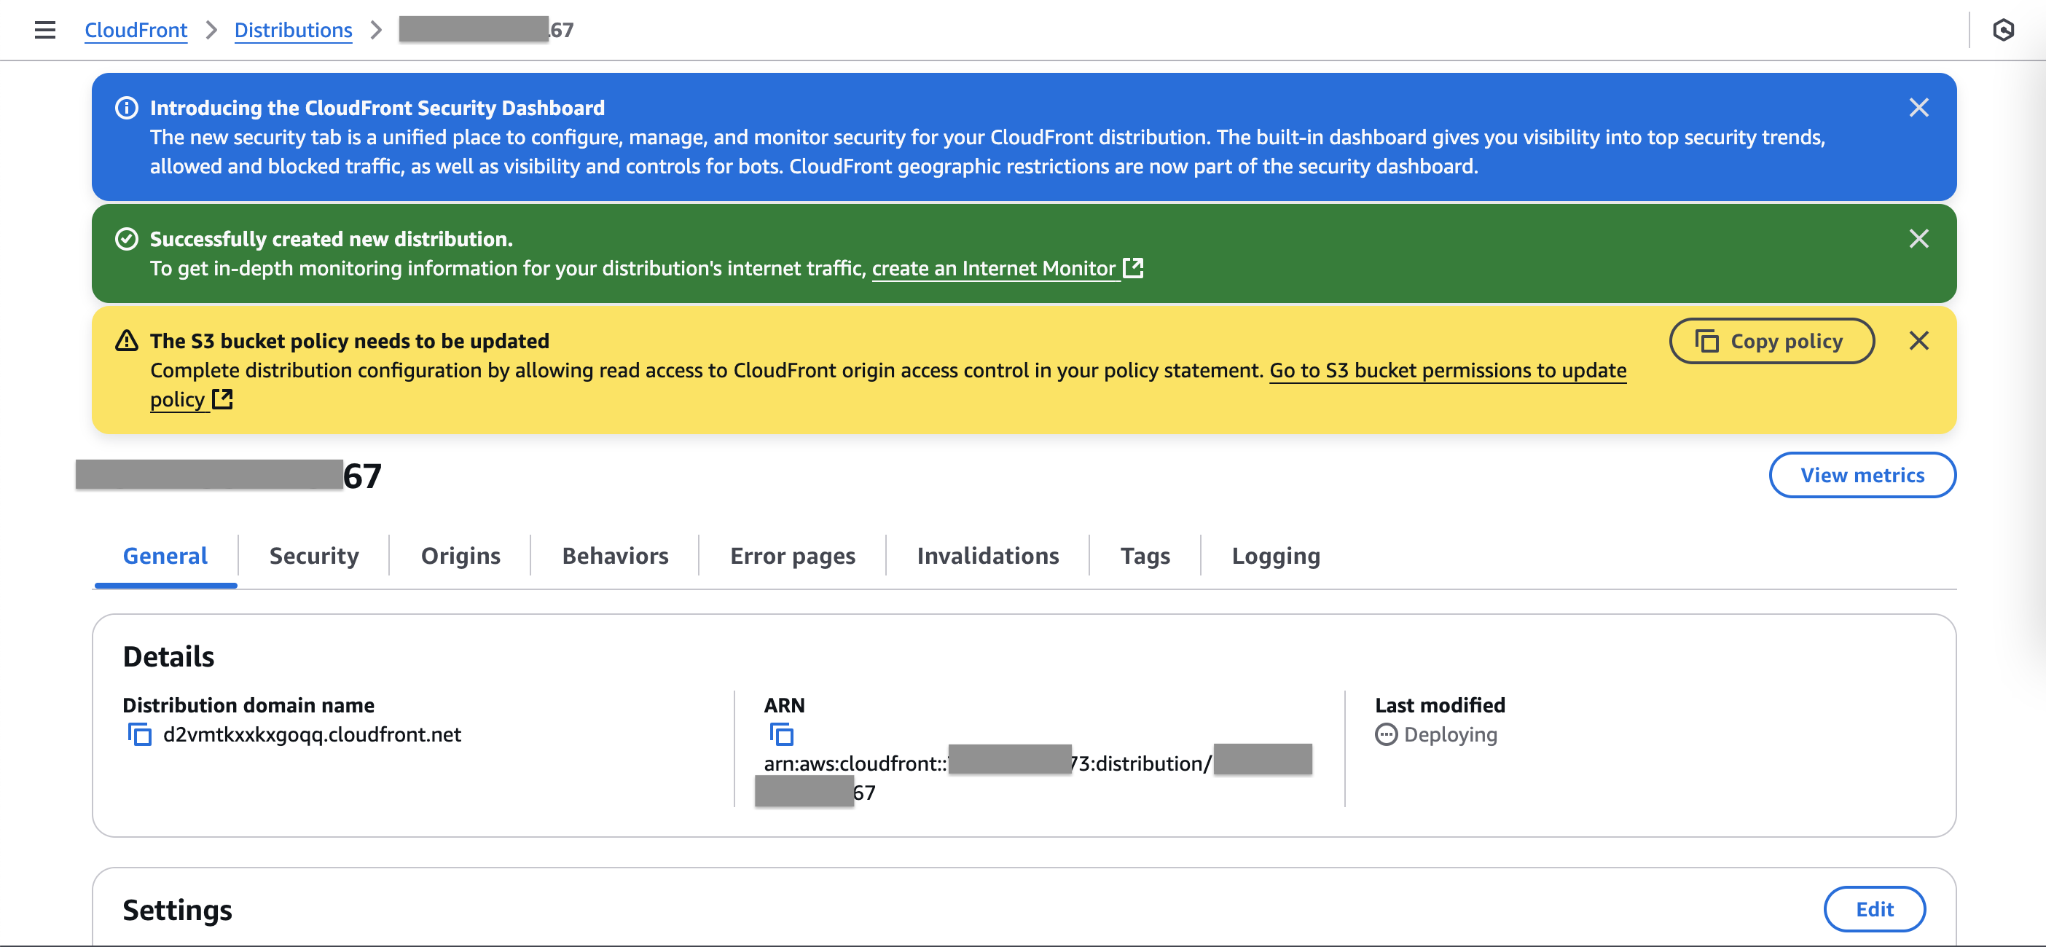2046x947 pixels.
Task: Open the Origins tab
Action: tap(460, 556)
